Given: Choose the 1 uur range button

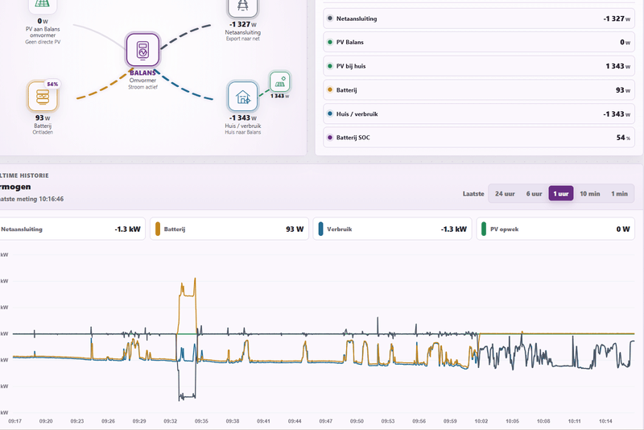Looking at the screenshot, I should pos(560,193).
